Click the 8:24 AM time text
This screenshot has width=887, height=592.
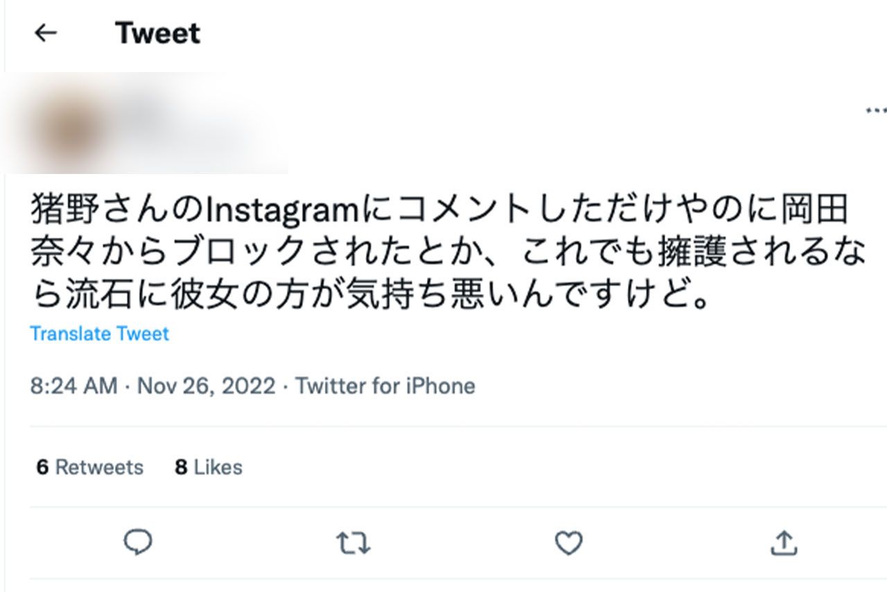(73, 385)
